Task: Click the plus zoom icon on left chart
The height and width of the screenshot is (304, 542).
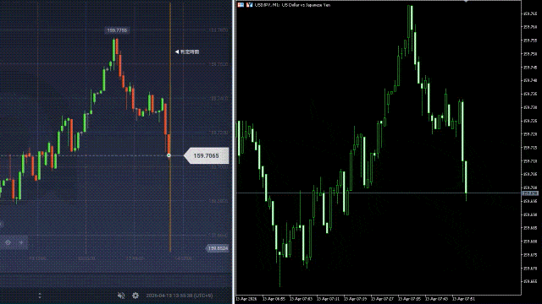Action: [x=21, y=242]
